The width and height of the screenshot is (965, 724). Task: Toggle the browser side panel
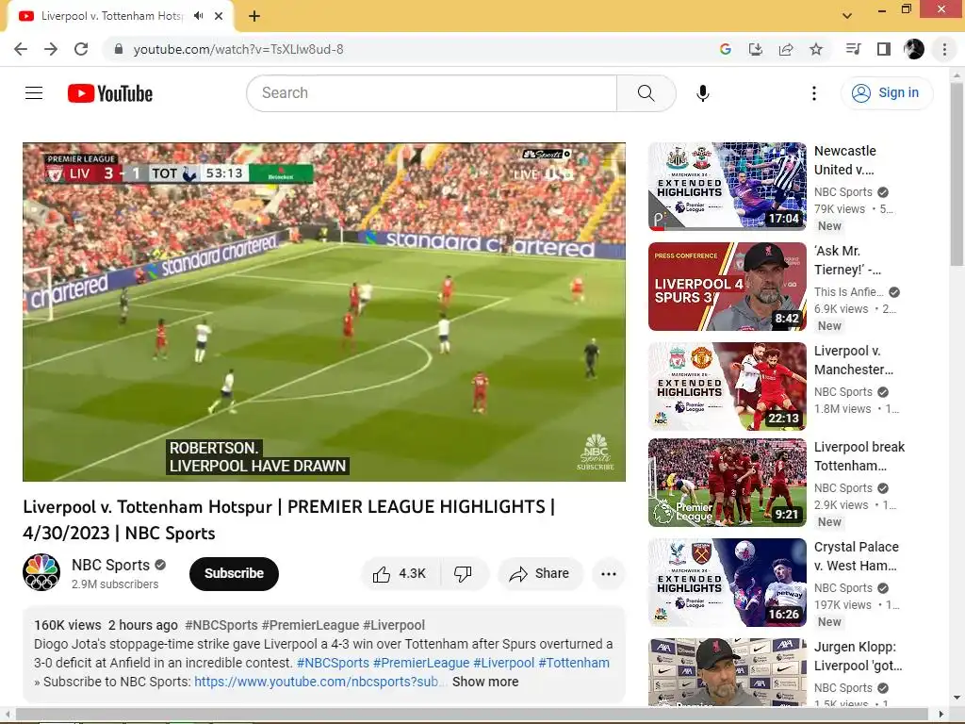pyautogui.click(x=884, y=49)
